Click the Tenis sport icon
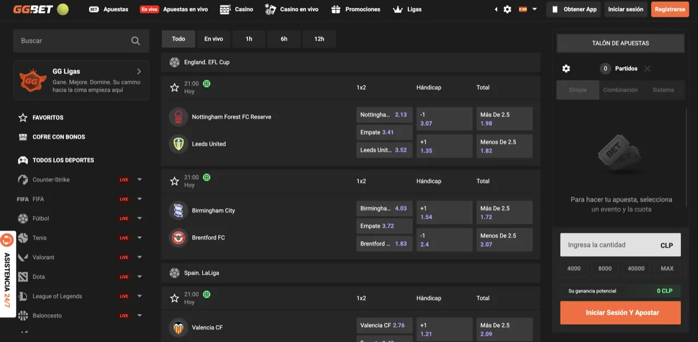Screen dimensions: 698x342 coord(23,238)
